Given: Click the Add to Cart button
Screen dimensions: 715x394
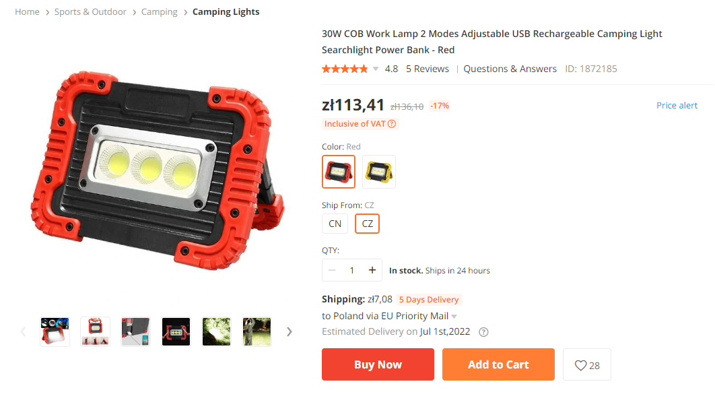Looking at the screenshot, I should (x=498, y=364).
